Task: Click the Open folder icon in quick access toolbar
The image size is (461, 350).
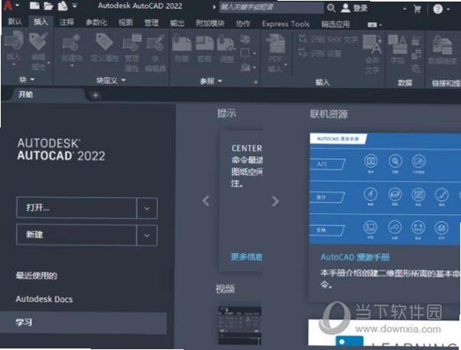Action: click(x=48, y=6)
